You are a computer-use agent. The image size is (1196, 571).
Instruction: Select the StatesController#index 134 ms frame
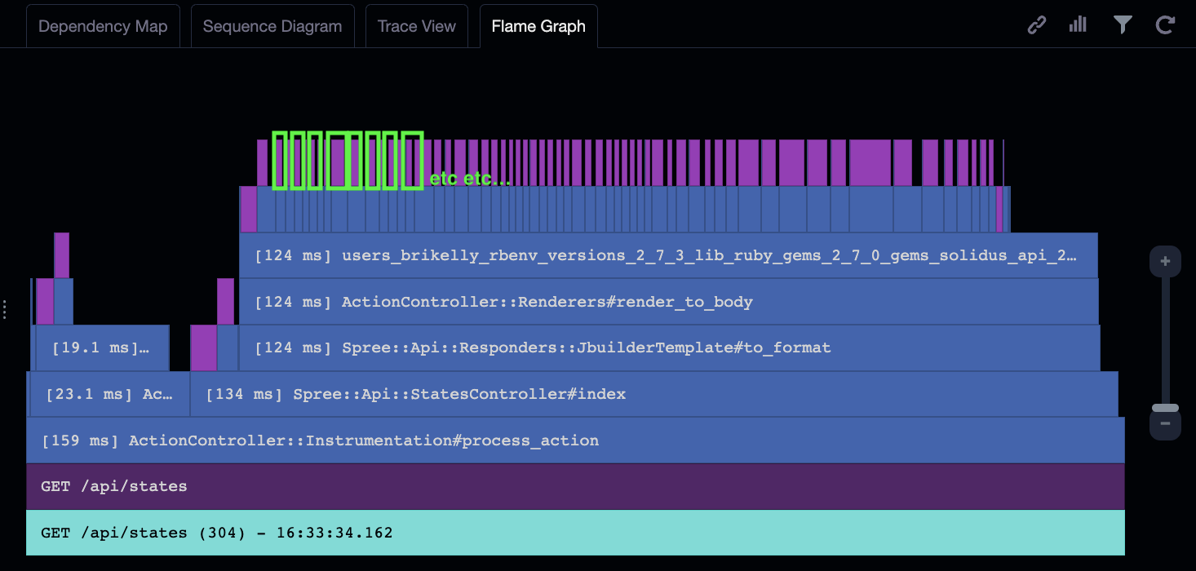point(653,394)
